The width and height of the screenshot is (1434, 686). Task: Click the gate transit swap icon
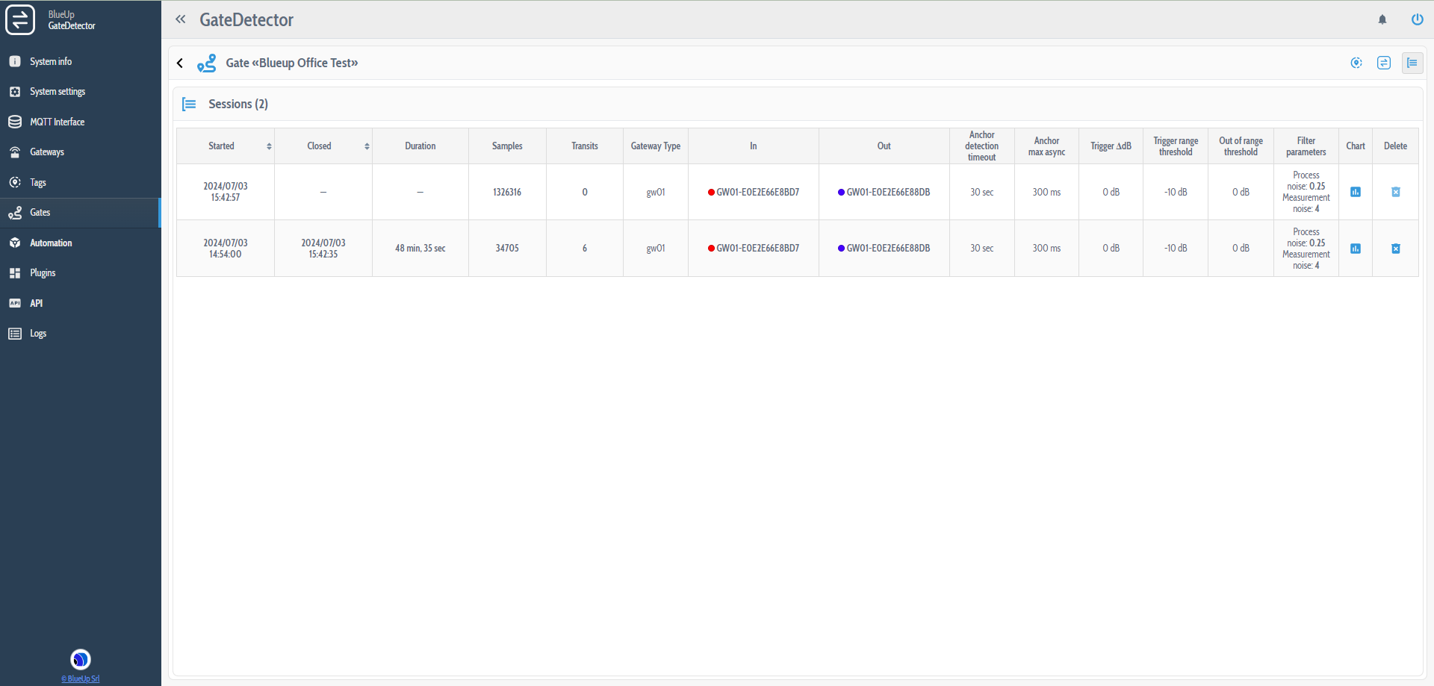click(x=1384, y=63)
